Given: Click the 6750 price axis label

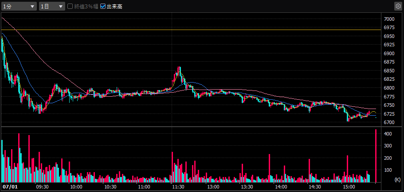Looking at the screenshot, I should [389, 105].
